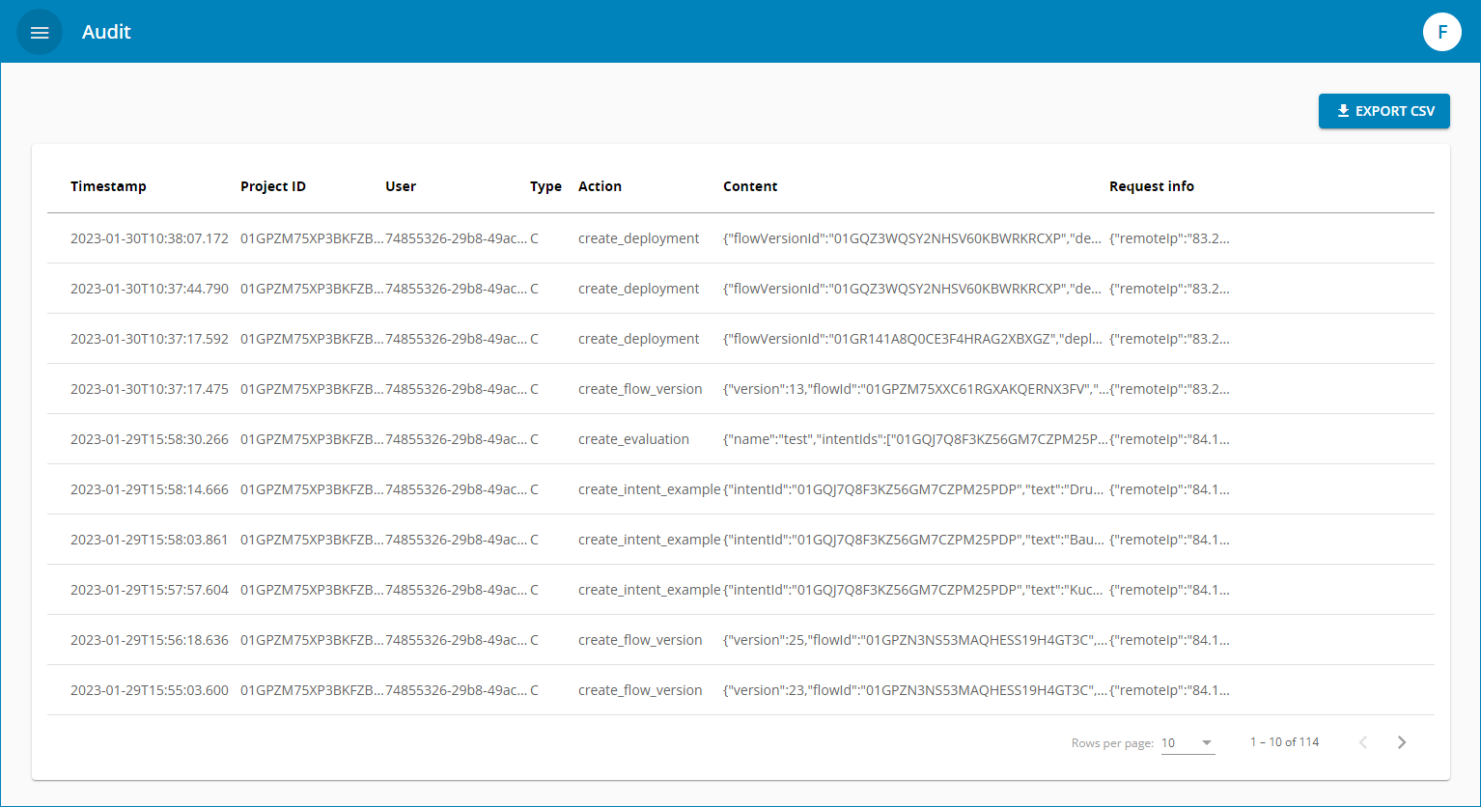Click content cell with text Dru
The height and width of the screenshot is (807, 1481).
click(913, 489)
